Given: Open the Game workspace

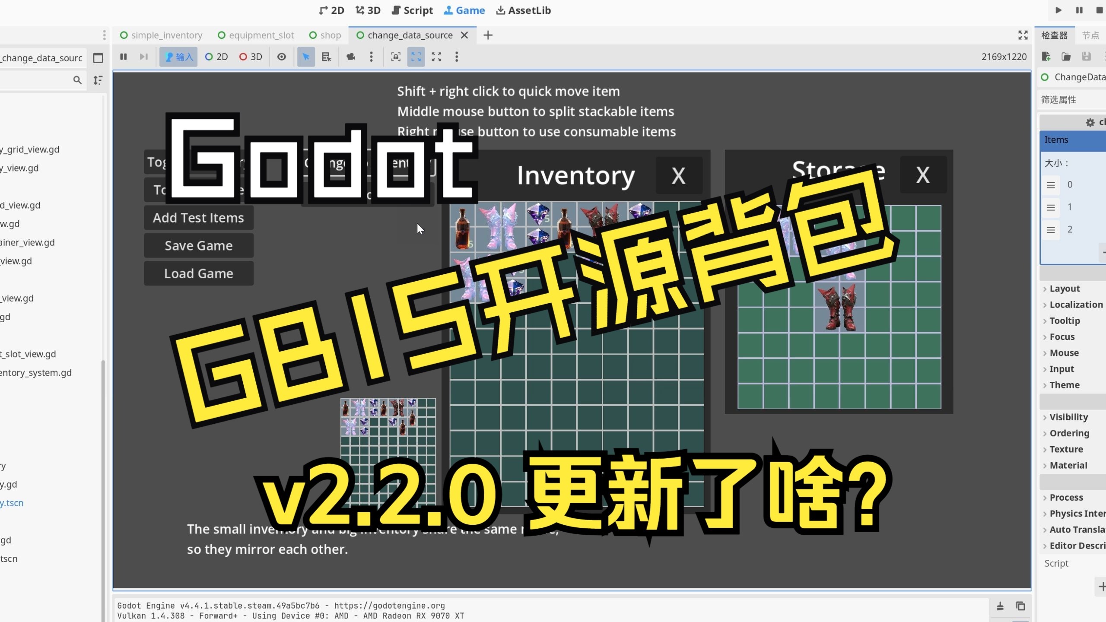Looking at the screenshot, I should [464, 10].
